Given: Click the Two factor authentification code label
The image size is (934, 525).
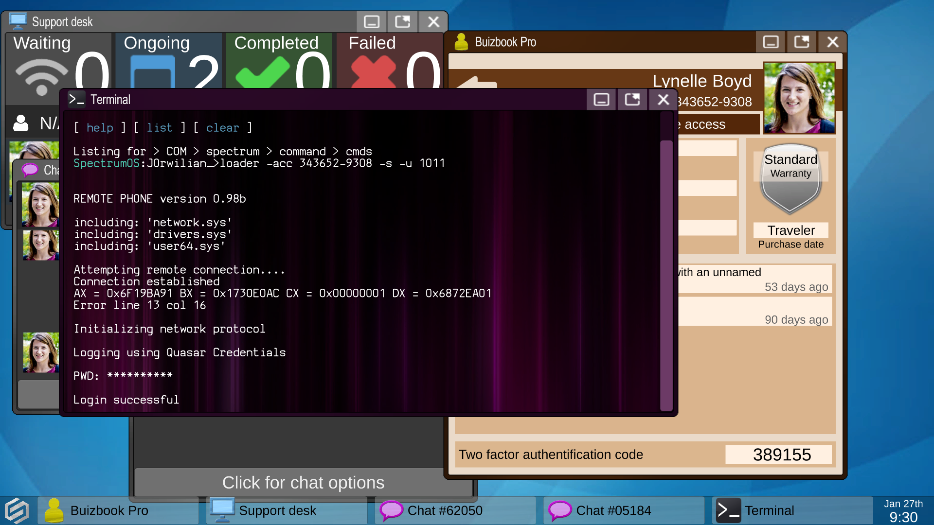Looking at the screenshot, I should [x=551, y=455].
